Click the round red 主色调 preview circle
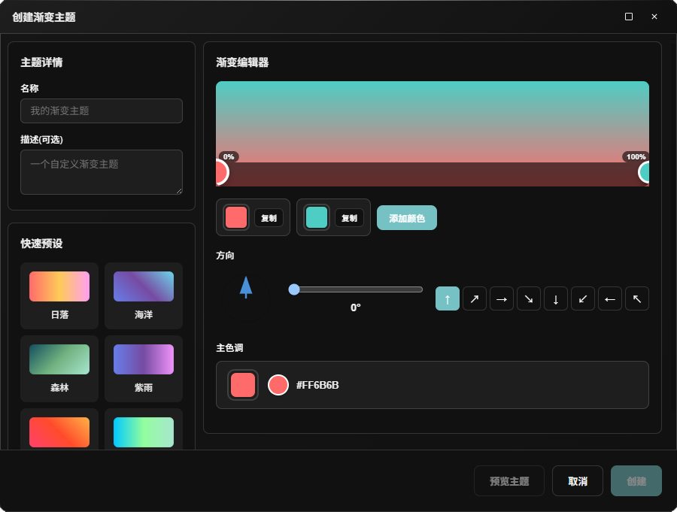The width and height of the screenshot is (677, 512). click(x=278, y=385)
